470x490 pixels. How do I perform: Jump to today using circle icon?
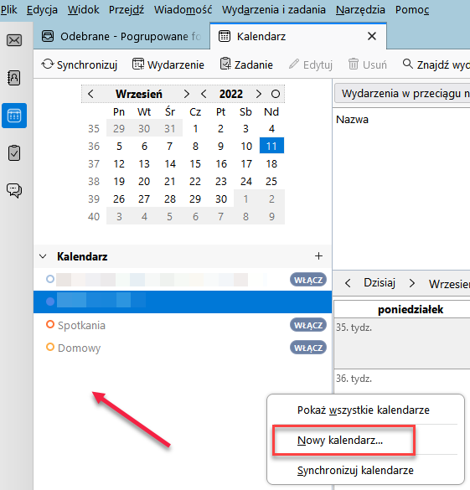(276, 94)
